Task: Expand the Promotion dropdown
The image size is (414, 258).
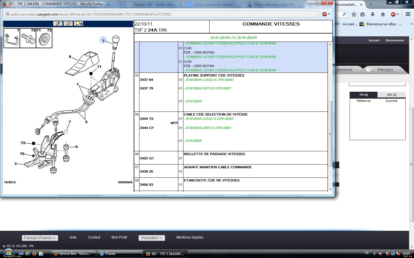Action: 151,238
